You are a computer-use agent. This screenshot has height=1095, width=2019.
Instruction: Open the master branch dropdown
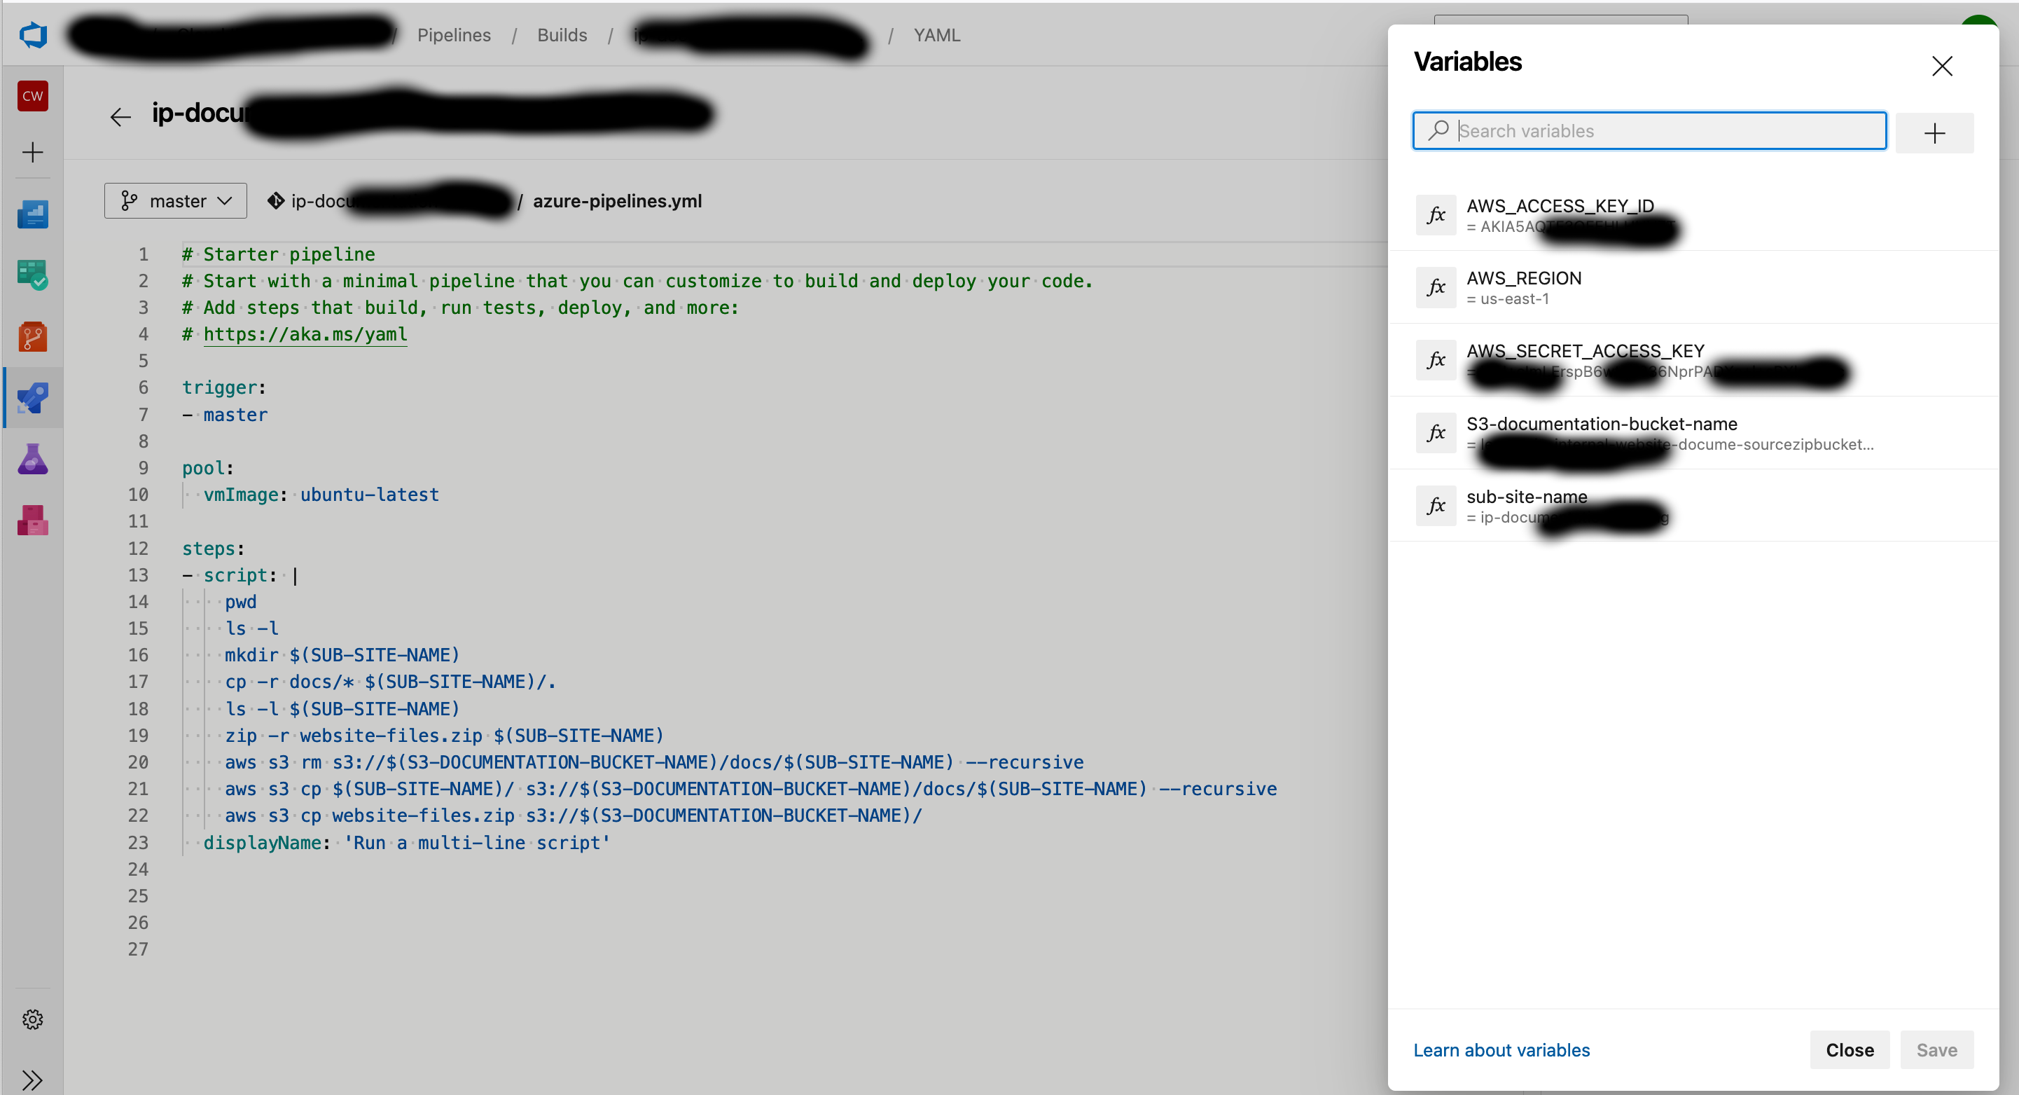point(176,202)
